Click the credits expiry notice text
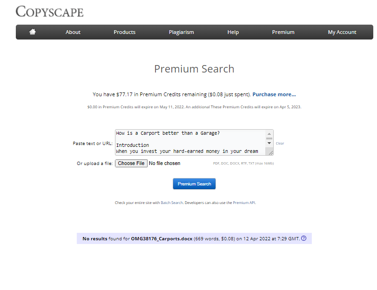 coord(194,107)
